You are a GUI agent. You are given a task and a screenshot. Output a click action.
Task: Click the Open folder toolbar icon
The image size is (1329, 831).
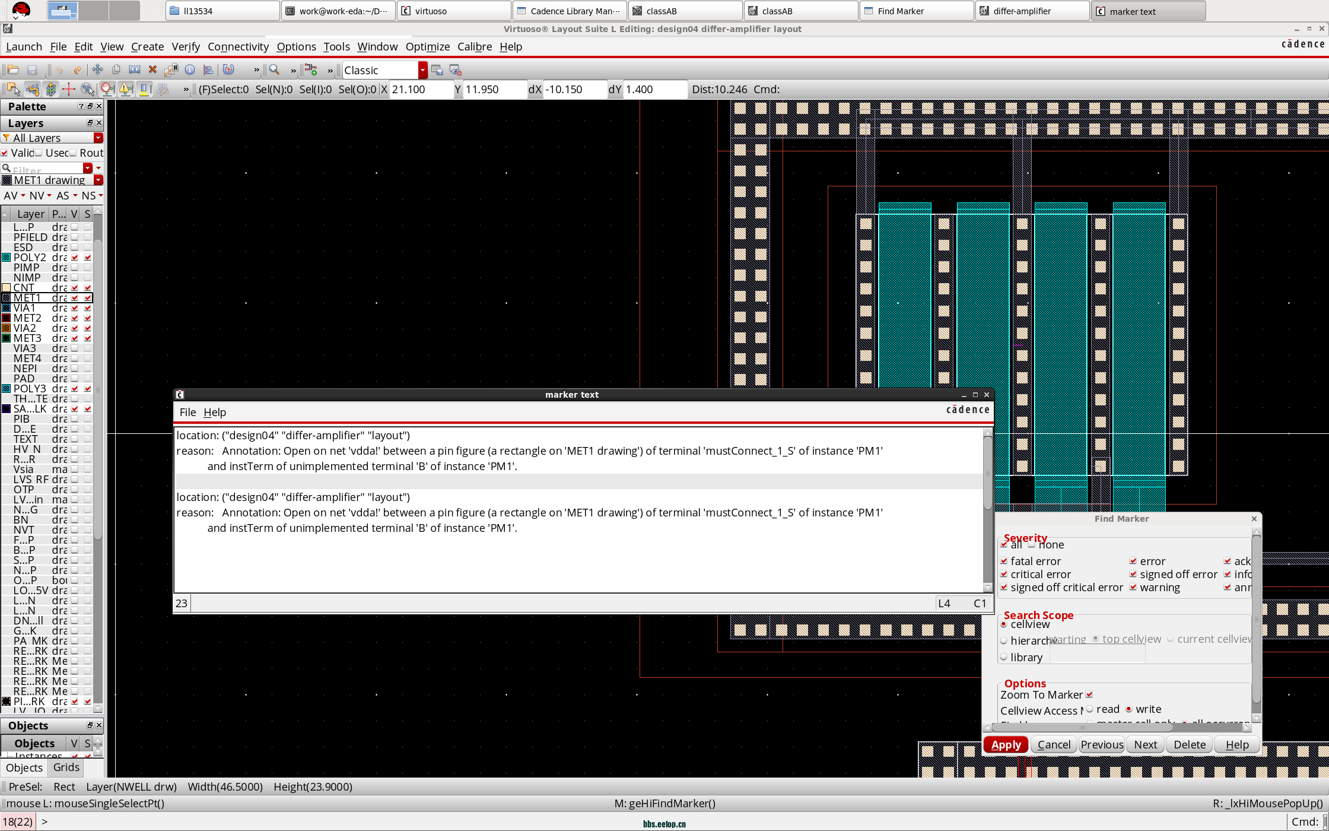coord(13,70)
